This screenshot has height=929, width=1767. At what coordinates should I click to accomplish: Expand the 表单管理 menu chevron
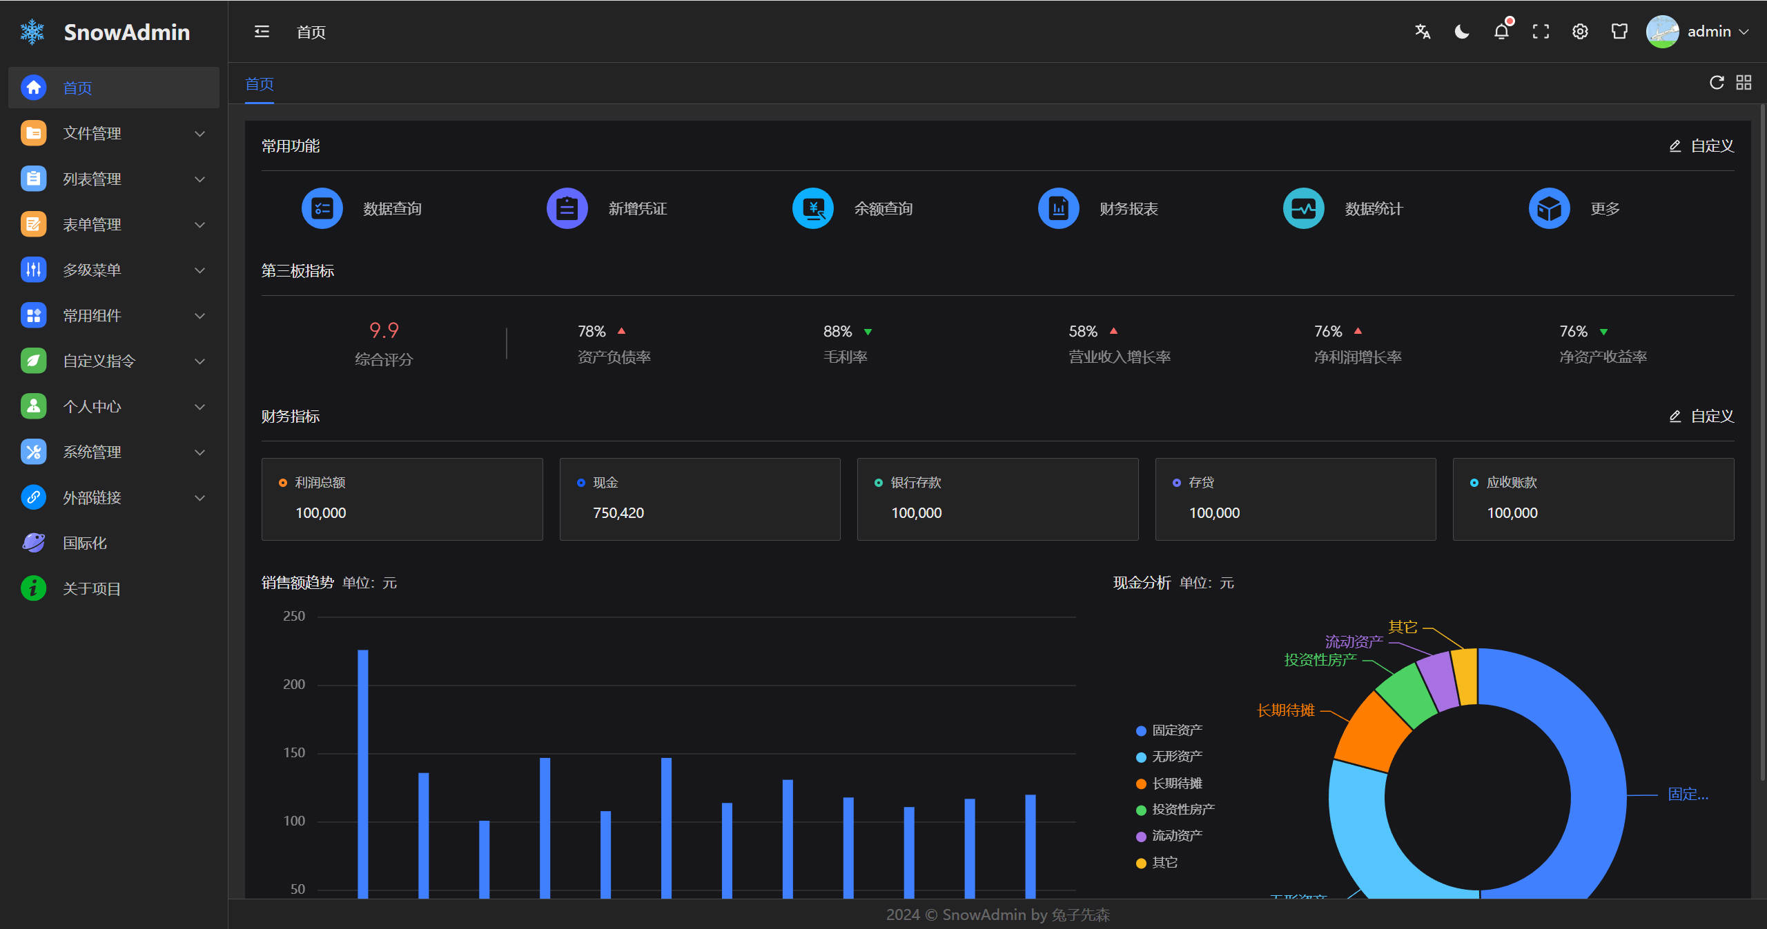pos(199,225)
